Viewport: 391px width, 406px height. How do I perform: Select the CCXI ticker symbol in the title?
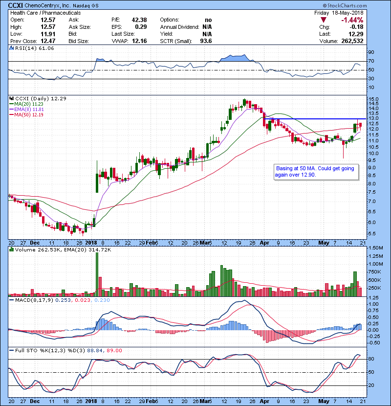pyautogui.click(x=15, y=5)
